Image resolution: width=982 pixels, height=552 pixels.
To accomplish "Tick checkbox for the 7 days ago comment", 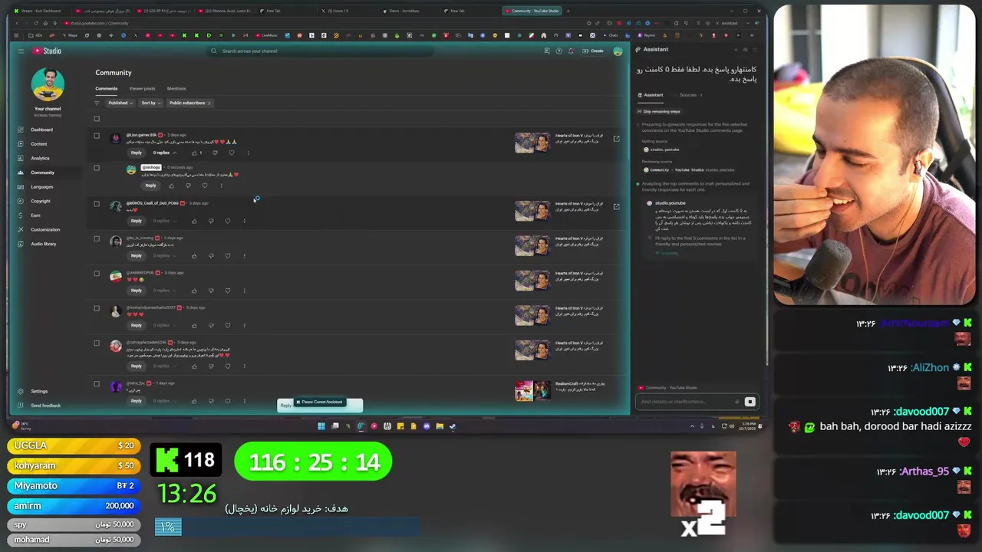I will pyautogui.click(x=97, y=384).
